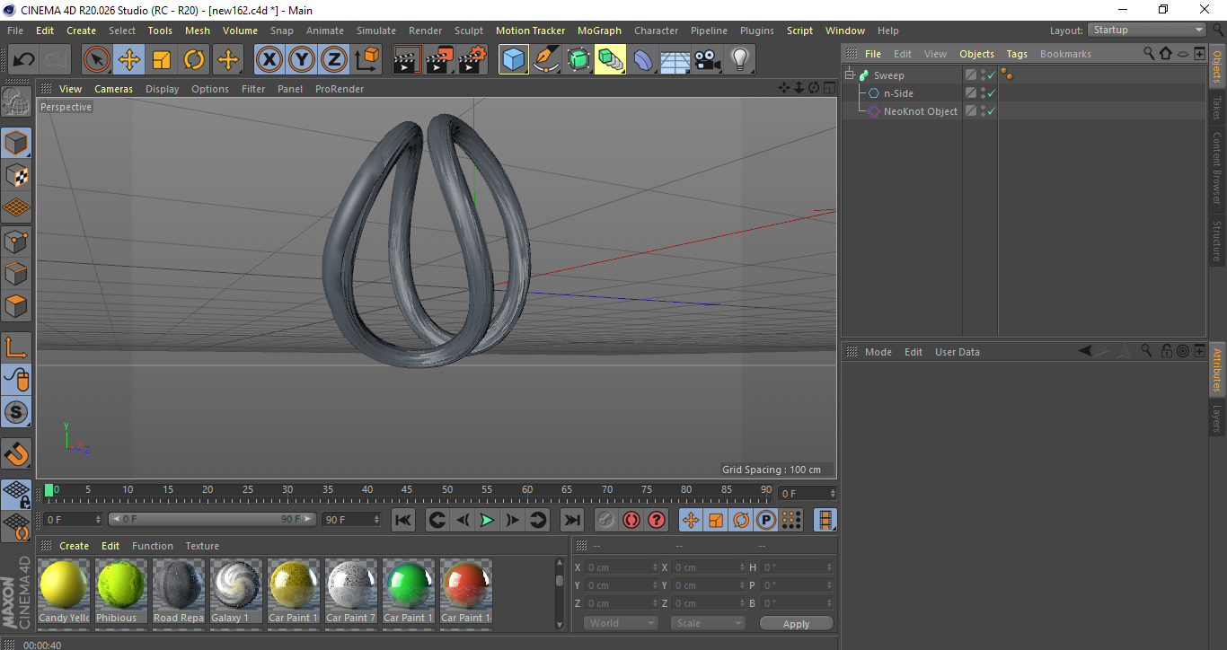This screenshot has width=1227, height=650.
Task: Play the animation forward
Action: [487, 520]
